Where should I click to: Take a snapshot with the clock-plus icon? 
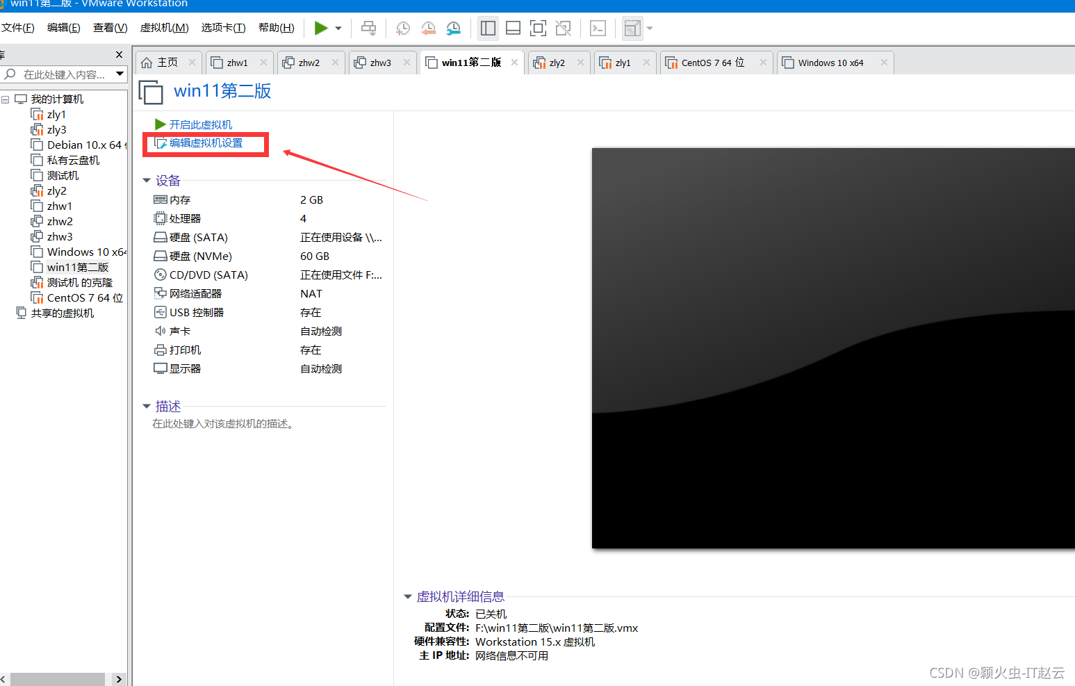pyautogui.click(x=402, y=28)
